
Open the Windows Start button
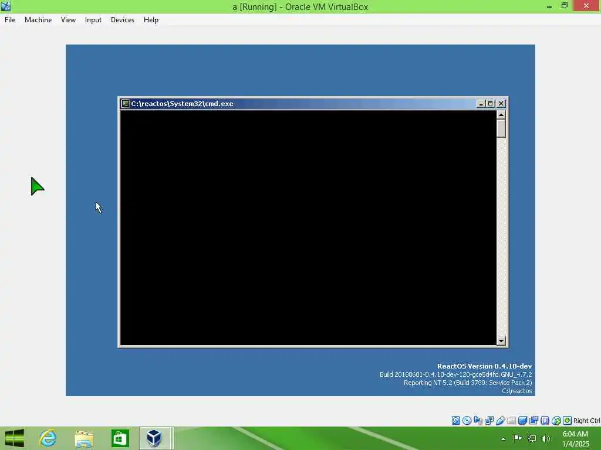[x=15, y=438]
